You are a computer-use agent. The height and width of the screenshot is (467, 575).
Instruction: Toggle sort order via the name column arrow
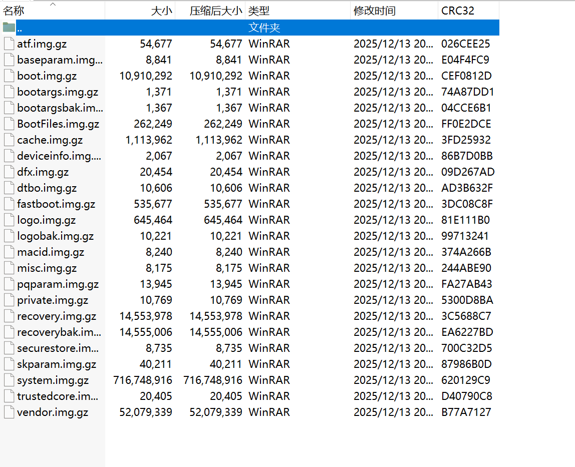point(53,5)
